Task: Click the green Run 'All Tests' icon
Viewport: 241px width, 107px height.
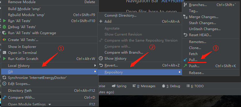Action: click(x=5, y=21)
